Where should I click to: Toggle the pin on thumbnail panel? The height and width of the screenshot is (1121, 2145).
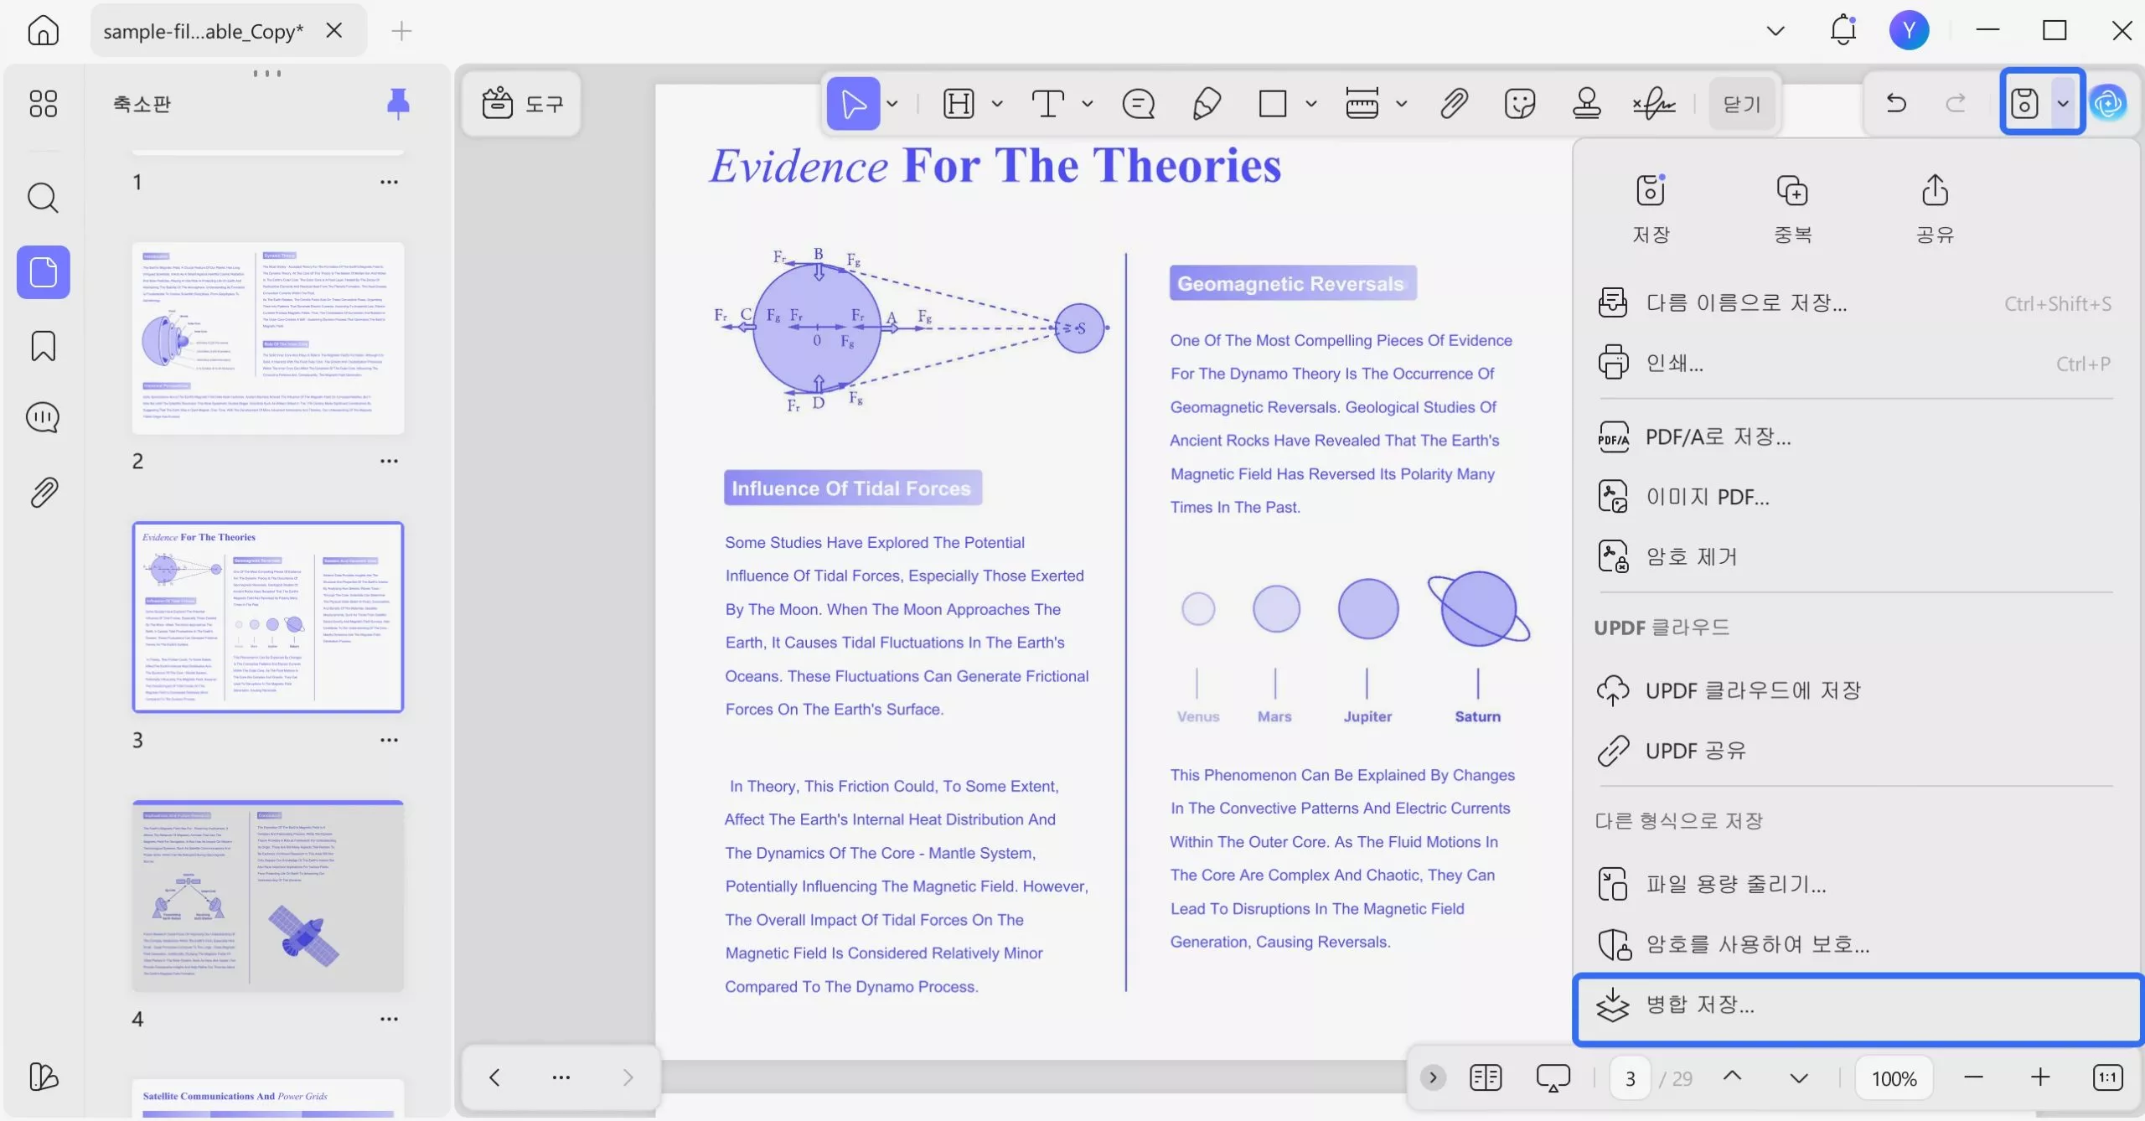tap(398, 104)
